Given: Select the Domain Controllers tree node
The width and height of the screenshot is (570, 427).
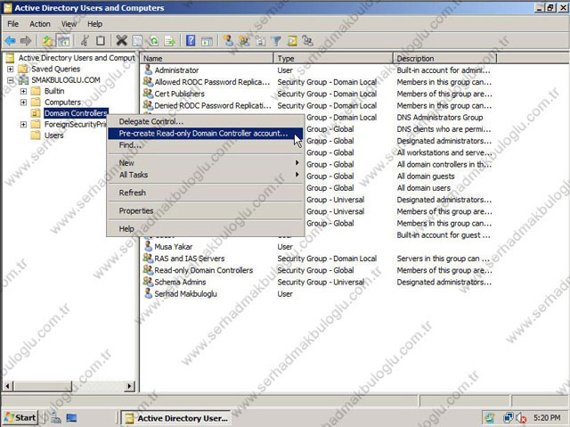Looking at the screenshot, I should (x=76, y=113).
